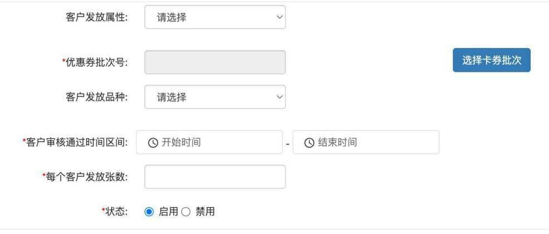Viewport: 549px width, 234px height.
Task: Click the clock icon beside 开始时间
Action: click(153, 143)
